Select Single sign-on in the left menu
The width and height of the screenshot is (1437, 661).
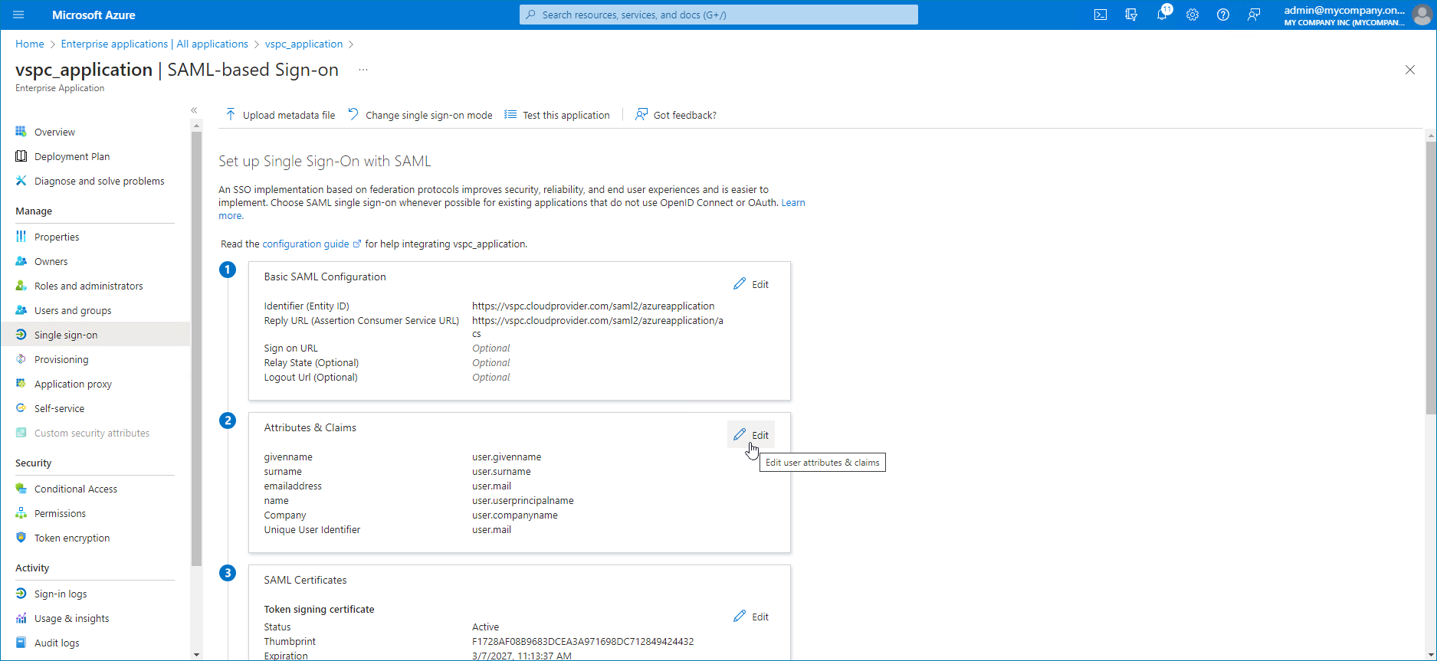[x=95, y=335]
